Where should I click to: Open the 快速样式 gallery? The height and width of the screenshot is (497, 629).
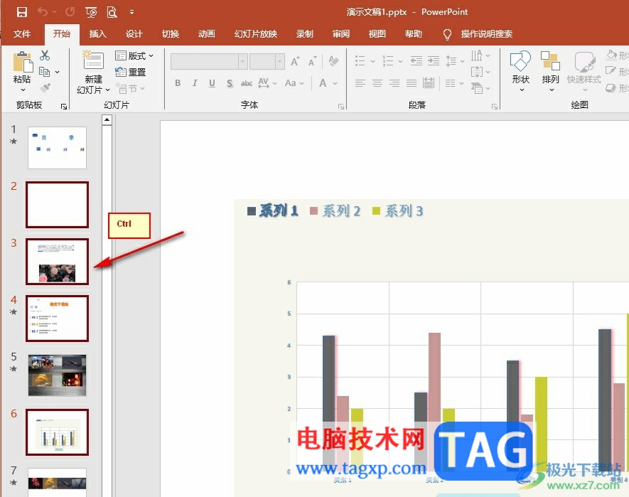[584, 70]
